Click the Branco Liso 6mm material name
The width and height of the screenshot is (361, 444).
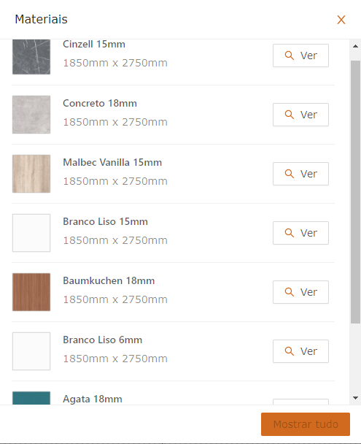pyautogui.click(x=102, y=340)
